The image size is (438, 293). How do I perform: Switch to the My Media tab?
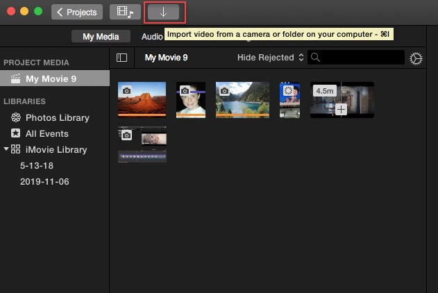(101, 37)
